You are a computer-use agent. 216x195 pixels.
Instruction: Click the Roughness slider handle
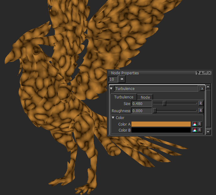(155, 111)
